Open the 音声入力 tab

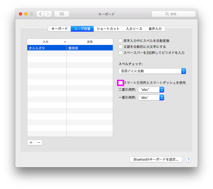coord(155,29)
